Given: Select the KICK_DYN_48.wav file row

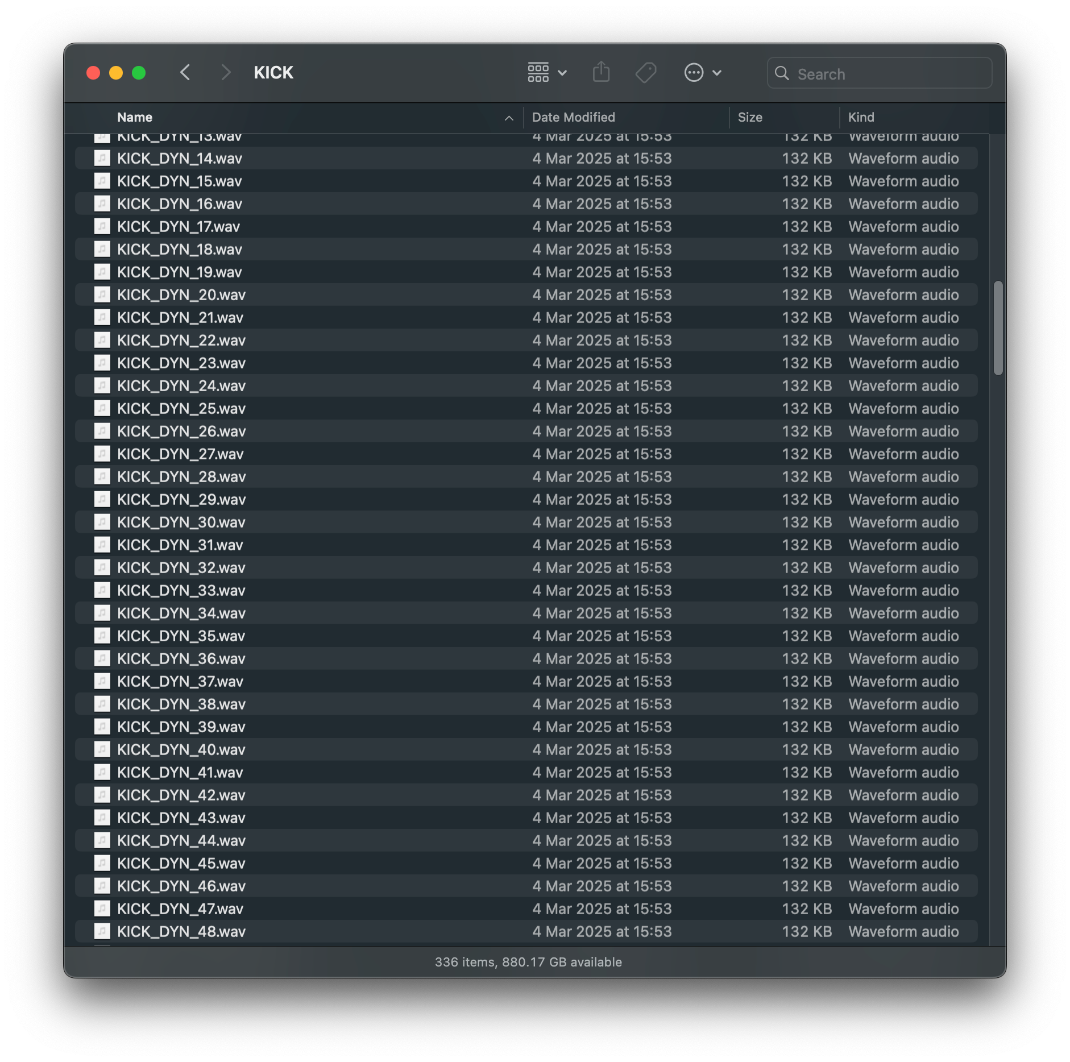Looking at the screenshot, I should click(181, 931).
